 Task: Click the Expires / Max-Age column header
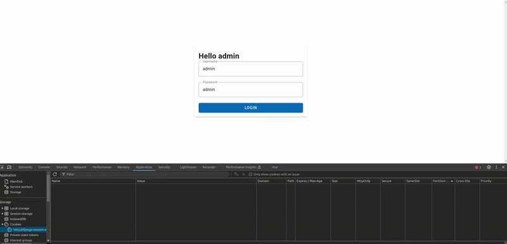point(312,181)
